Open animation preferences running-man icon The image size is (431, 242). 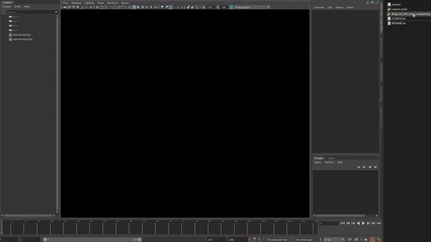[x=379, y=239]
